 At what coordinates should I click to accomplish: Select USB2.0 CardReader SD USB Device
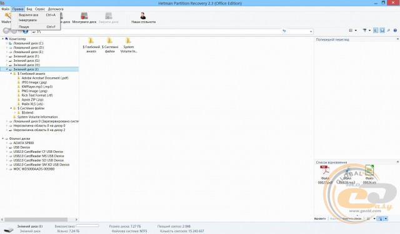click(x=39, y=160)
